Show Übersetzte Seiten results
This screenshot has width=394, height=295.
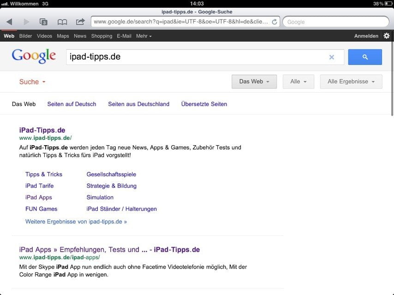point(204,104)
